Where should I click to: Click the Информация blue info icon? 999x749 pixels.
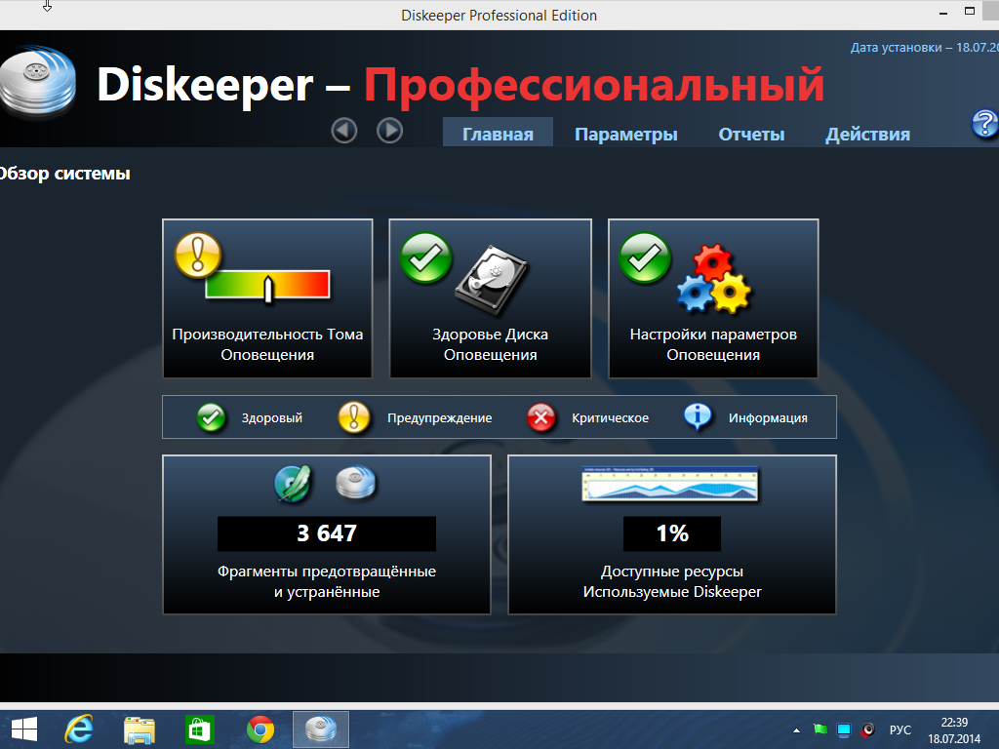(698, 417)
